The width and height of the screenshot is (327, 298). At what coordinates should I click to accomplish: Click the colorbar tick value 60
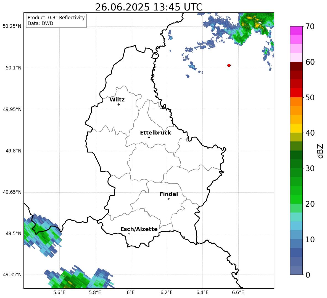310,62
